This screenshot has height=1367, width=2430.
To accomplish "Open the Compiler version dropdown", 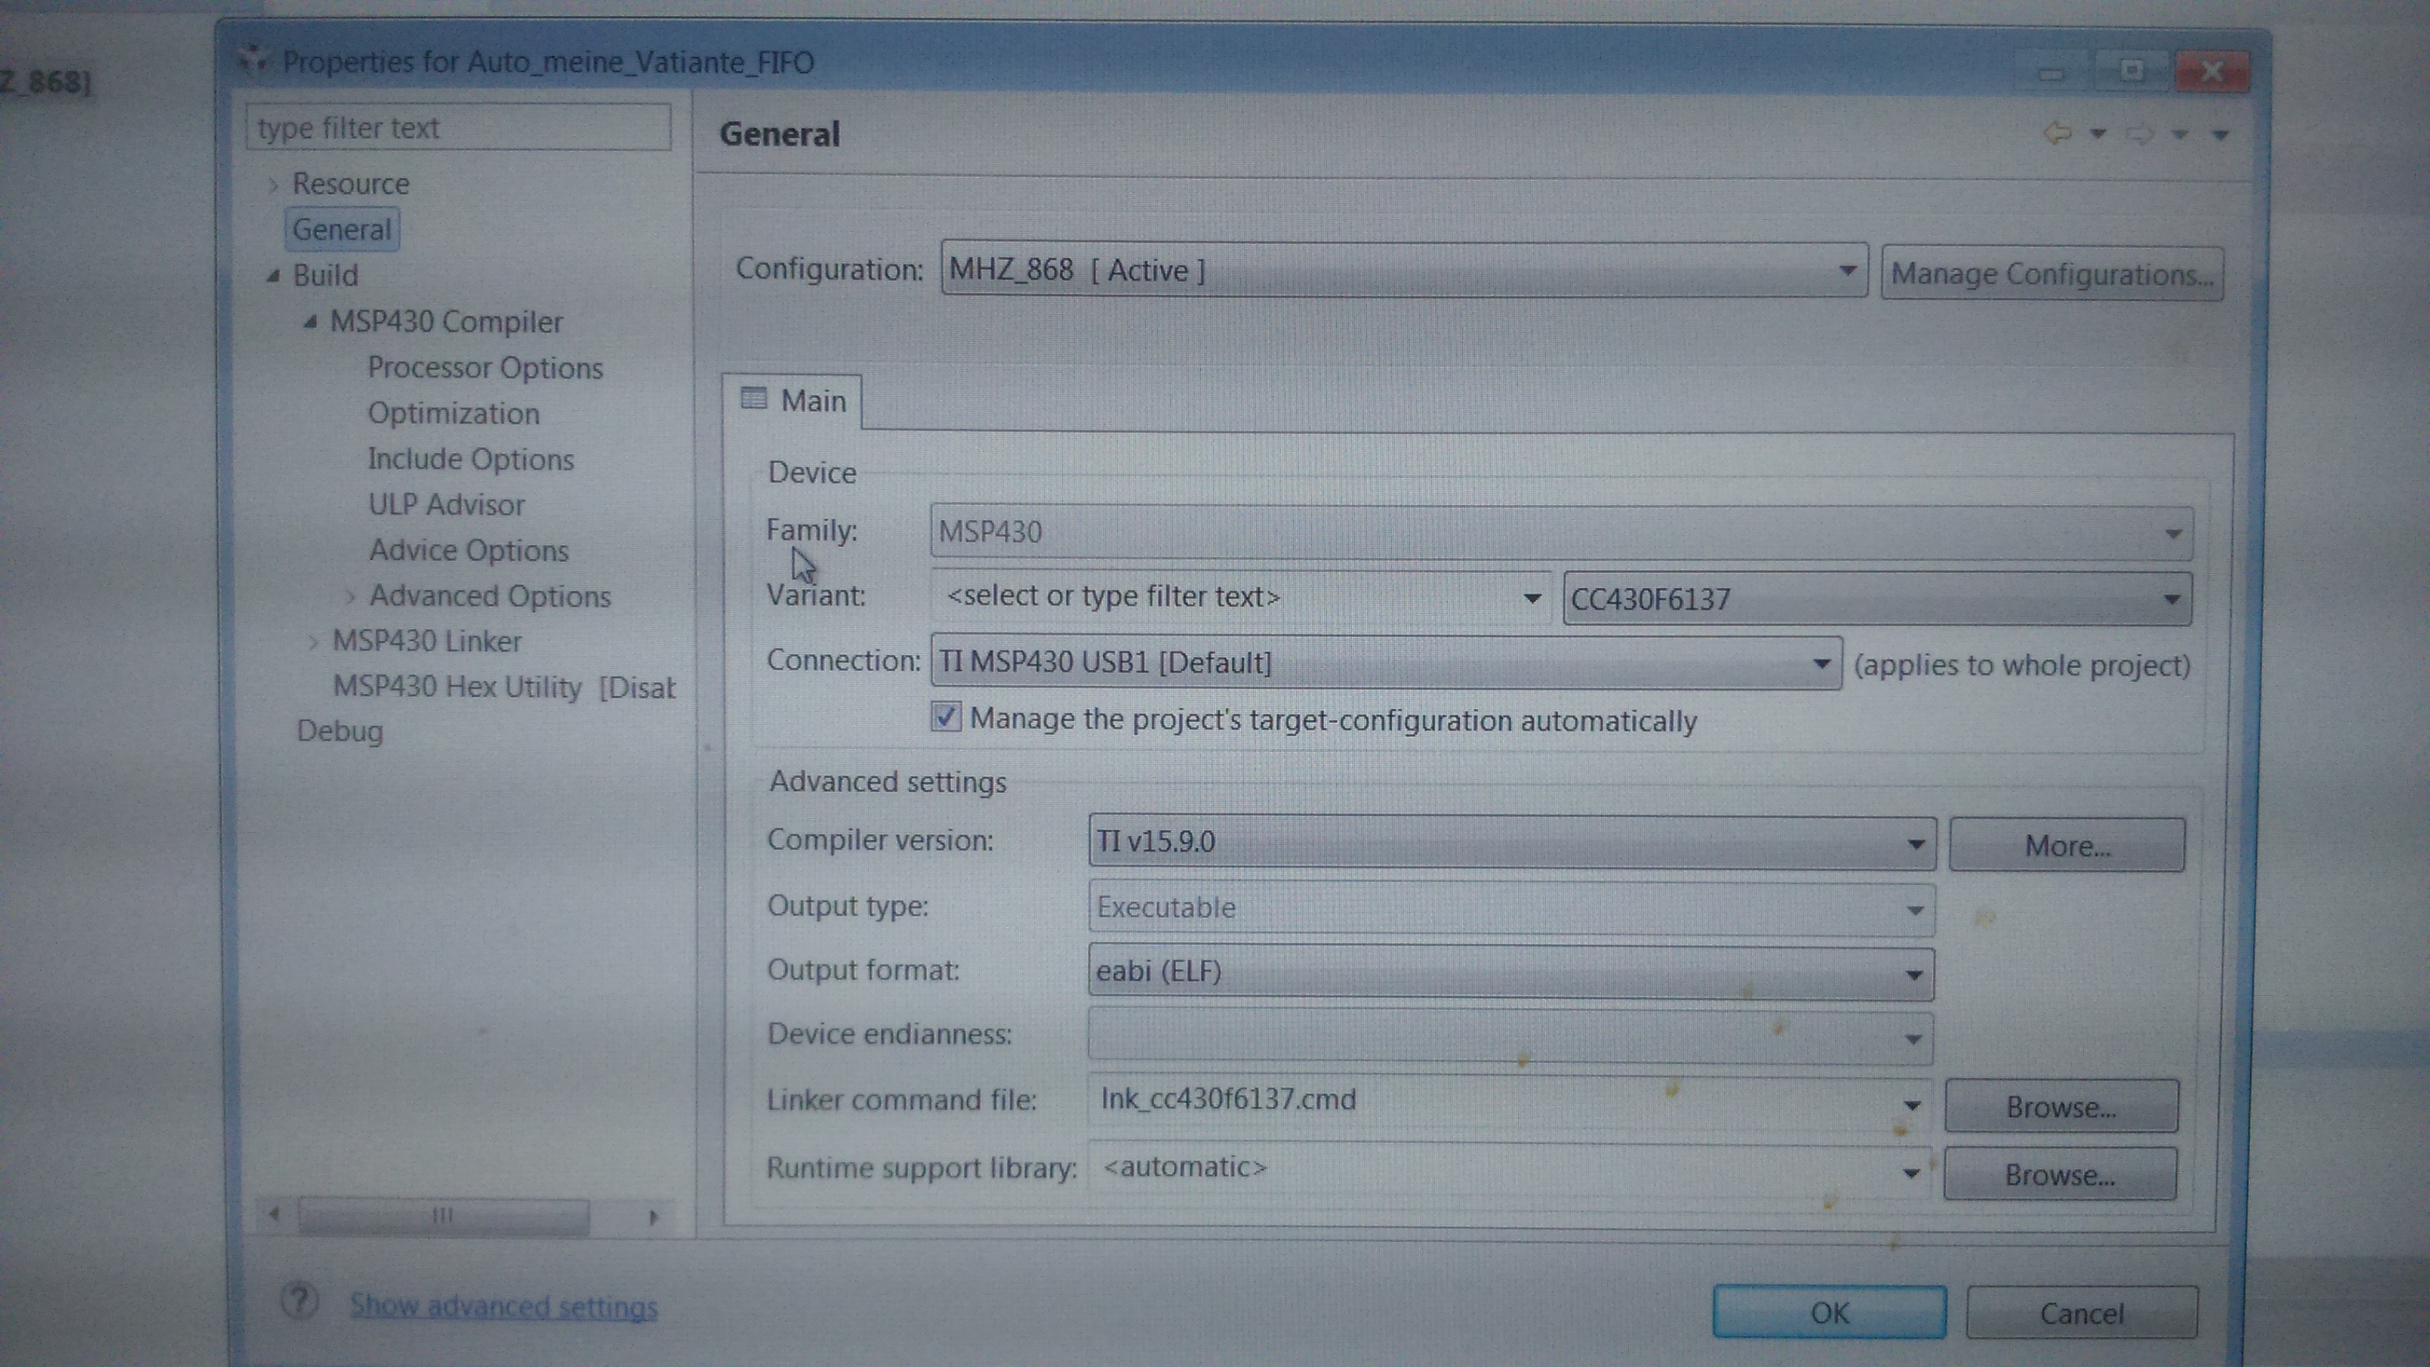I will coord(1915,842).
